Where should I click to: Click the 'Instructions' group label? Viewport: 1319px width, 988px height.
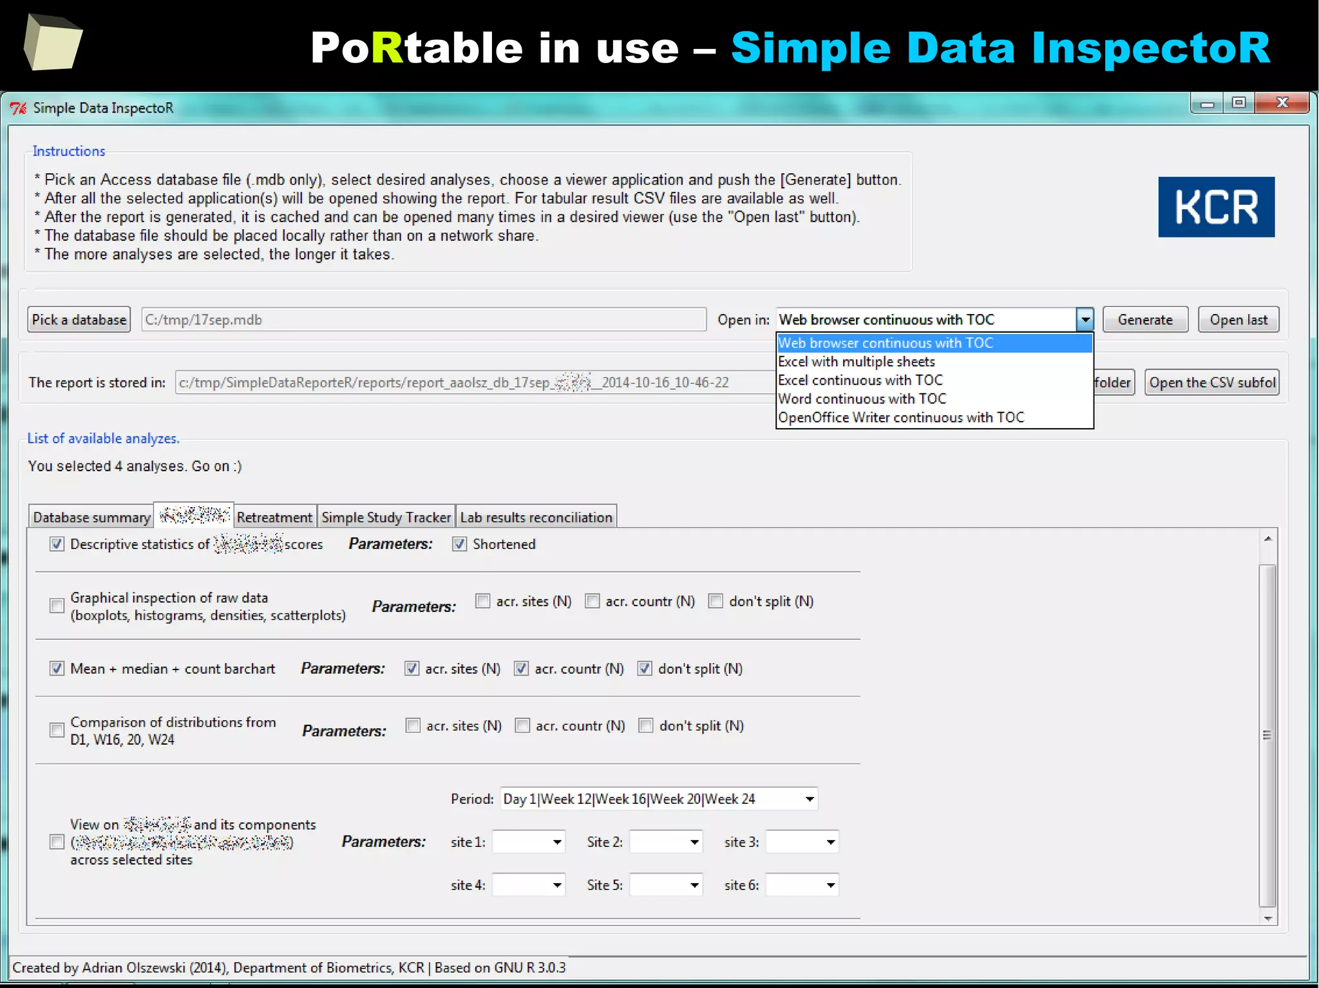(x=69, y=151)
